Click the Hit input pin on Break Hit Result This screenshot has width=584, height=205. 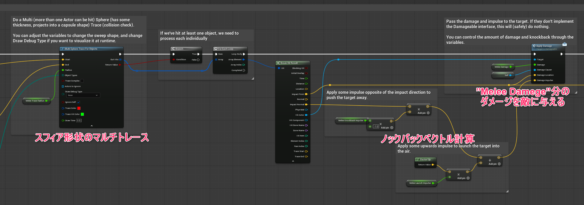pos(279,68)
